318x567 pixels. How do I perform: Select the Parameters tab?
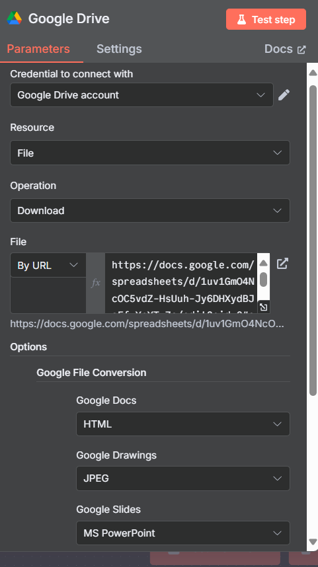(38, 49)
